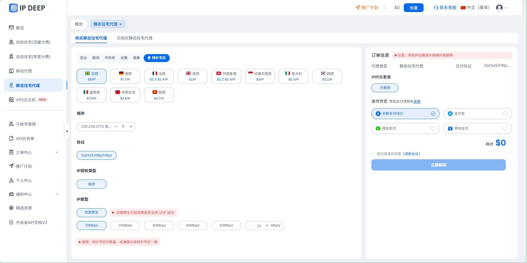Collapse the sidebar with the double-arrow handle

click(x=67, y=131)
